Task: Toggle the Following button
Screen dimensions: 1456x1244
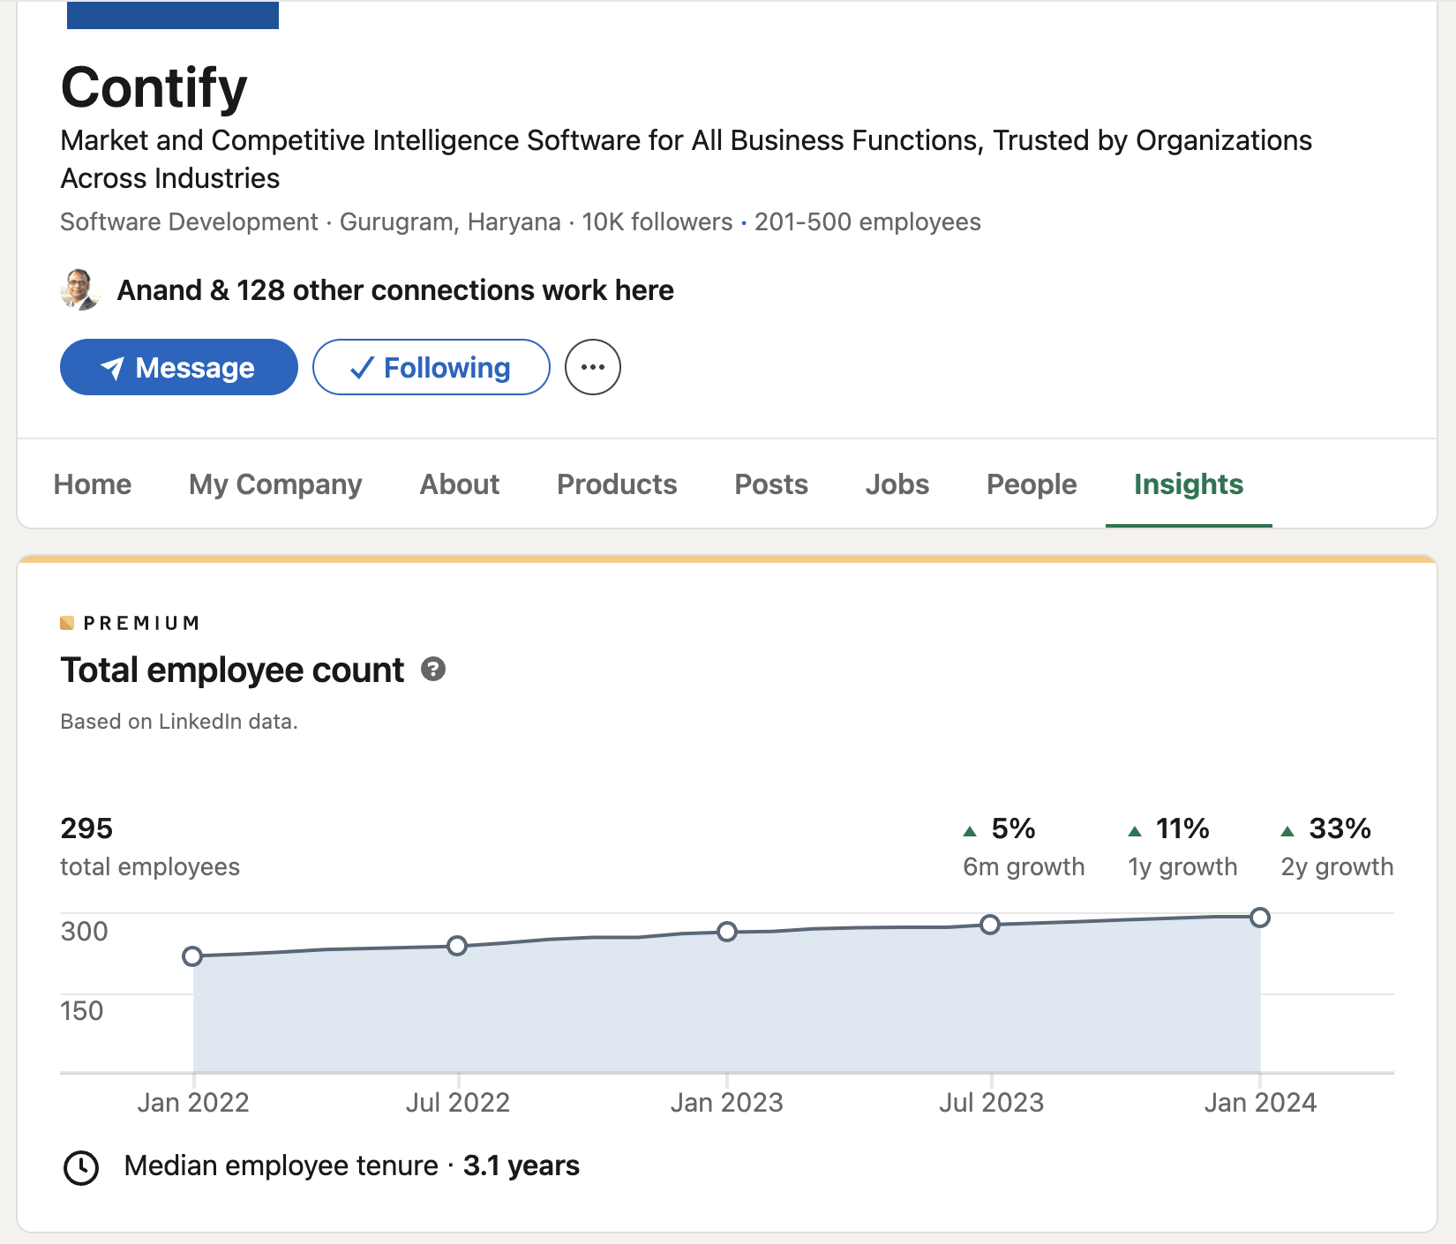Action: (x=432, y=367)
